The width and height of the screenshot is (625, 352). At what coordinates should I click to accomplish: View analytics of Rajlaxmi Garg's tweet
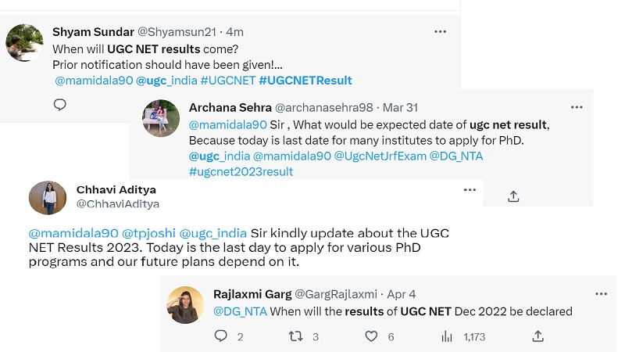(x=448, y=336)
